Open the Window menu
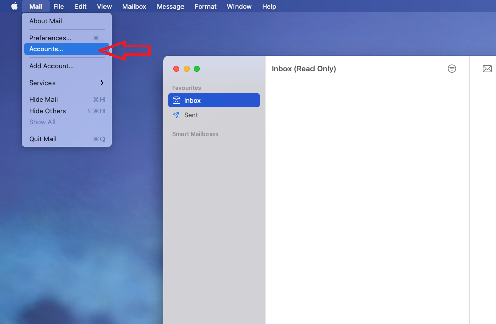Screen dimensions: 496x324 (239, 6)
